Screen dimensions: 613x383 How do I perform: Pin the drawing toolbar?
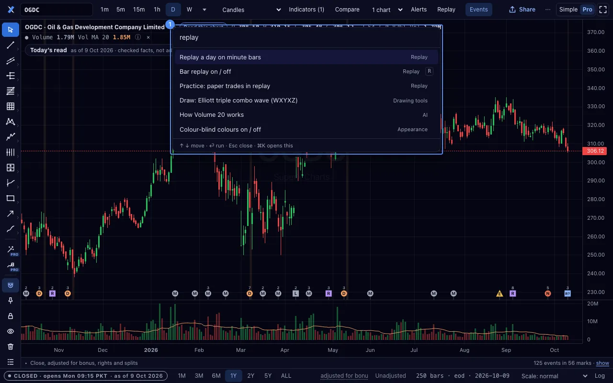click(11, 301)
